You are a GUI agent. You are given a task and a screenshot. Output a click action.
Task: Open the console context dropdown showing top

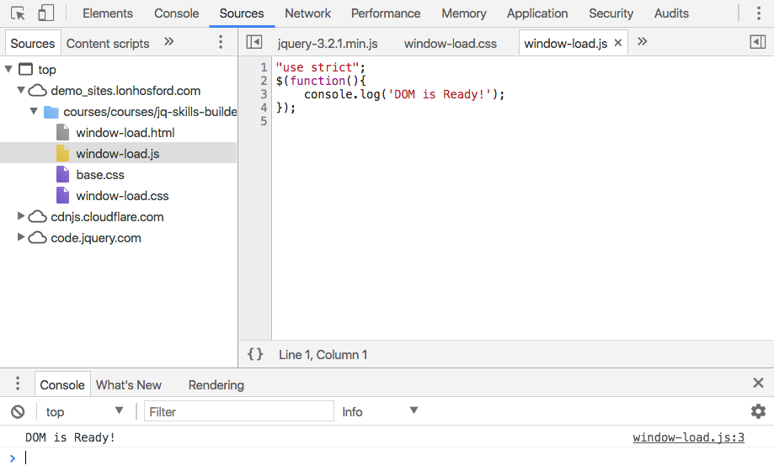tap(84, 411)
